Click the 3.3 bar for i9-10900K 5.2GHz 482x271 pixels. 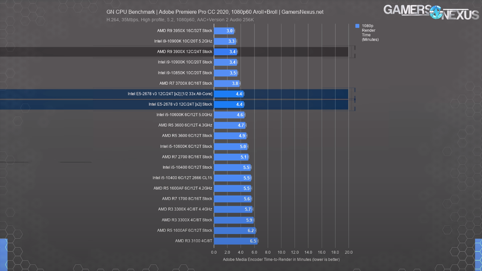pos(225,41)
